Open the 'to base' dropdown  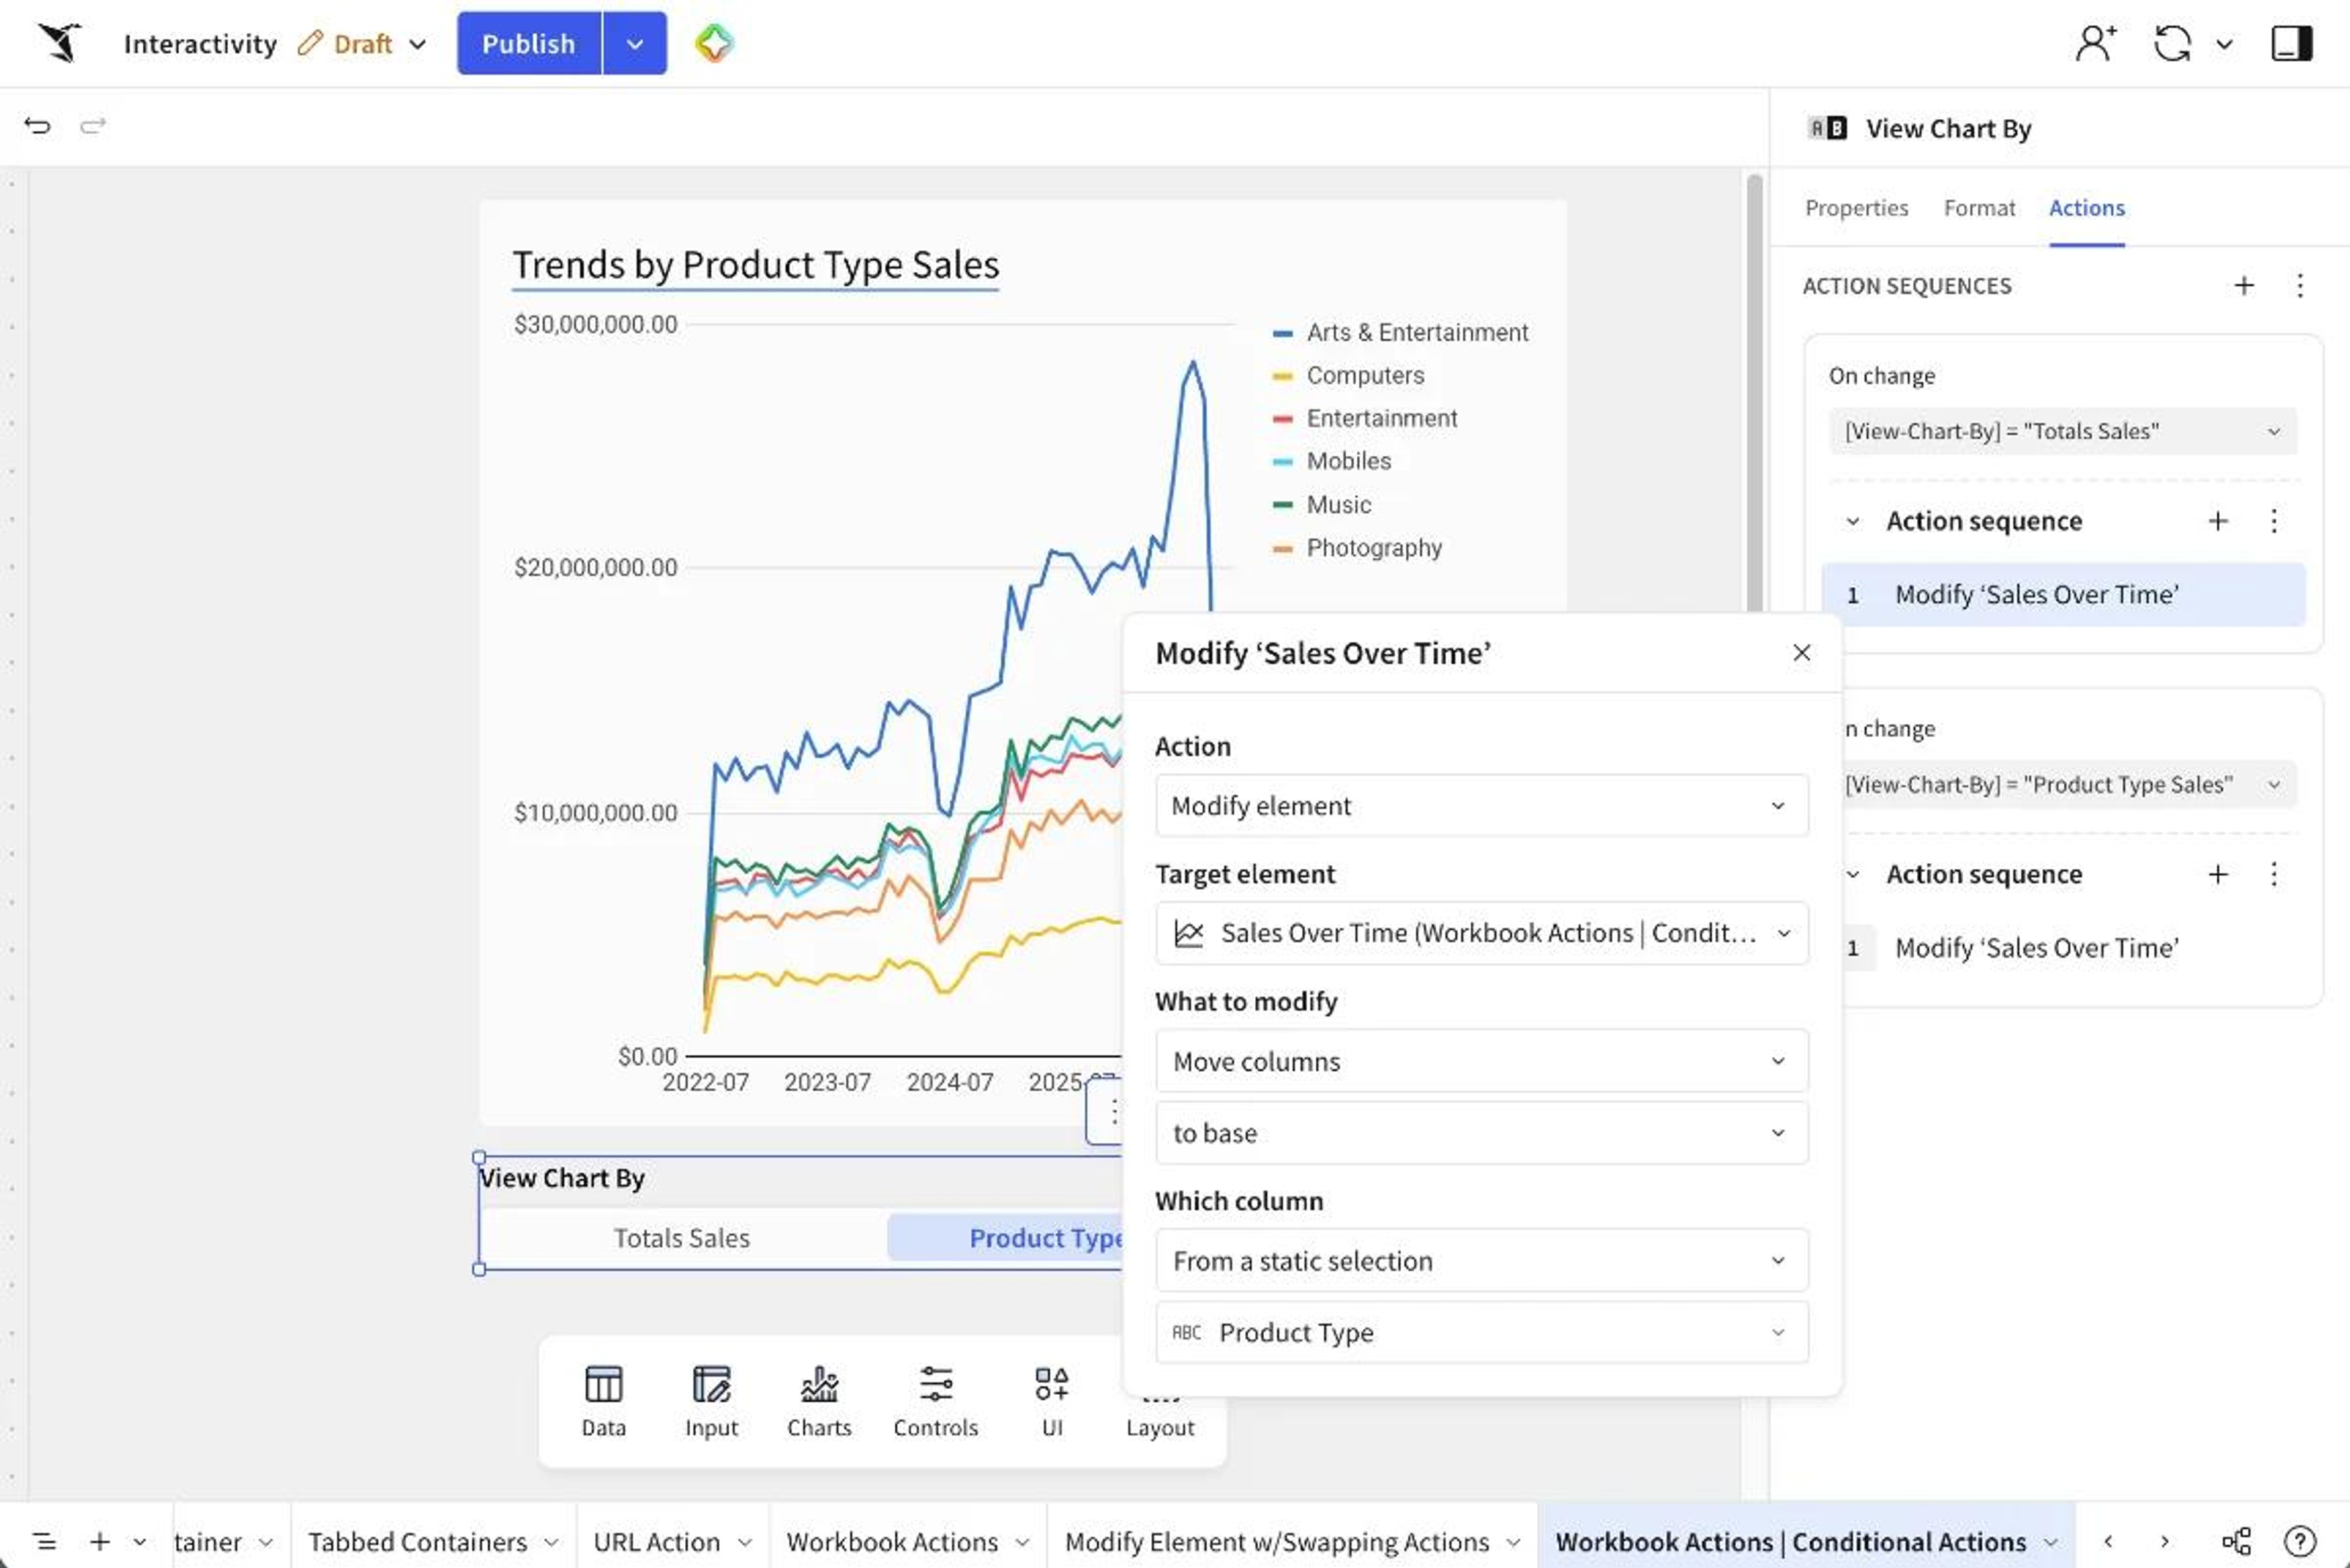(1480, 1133)
